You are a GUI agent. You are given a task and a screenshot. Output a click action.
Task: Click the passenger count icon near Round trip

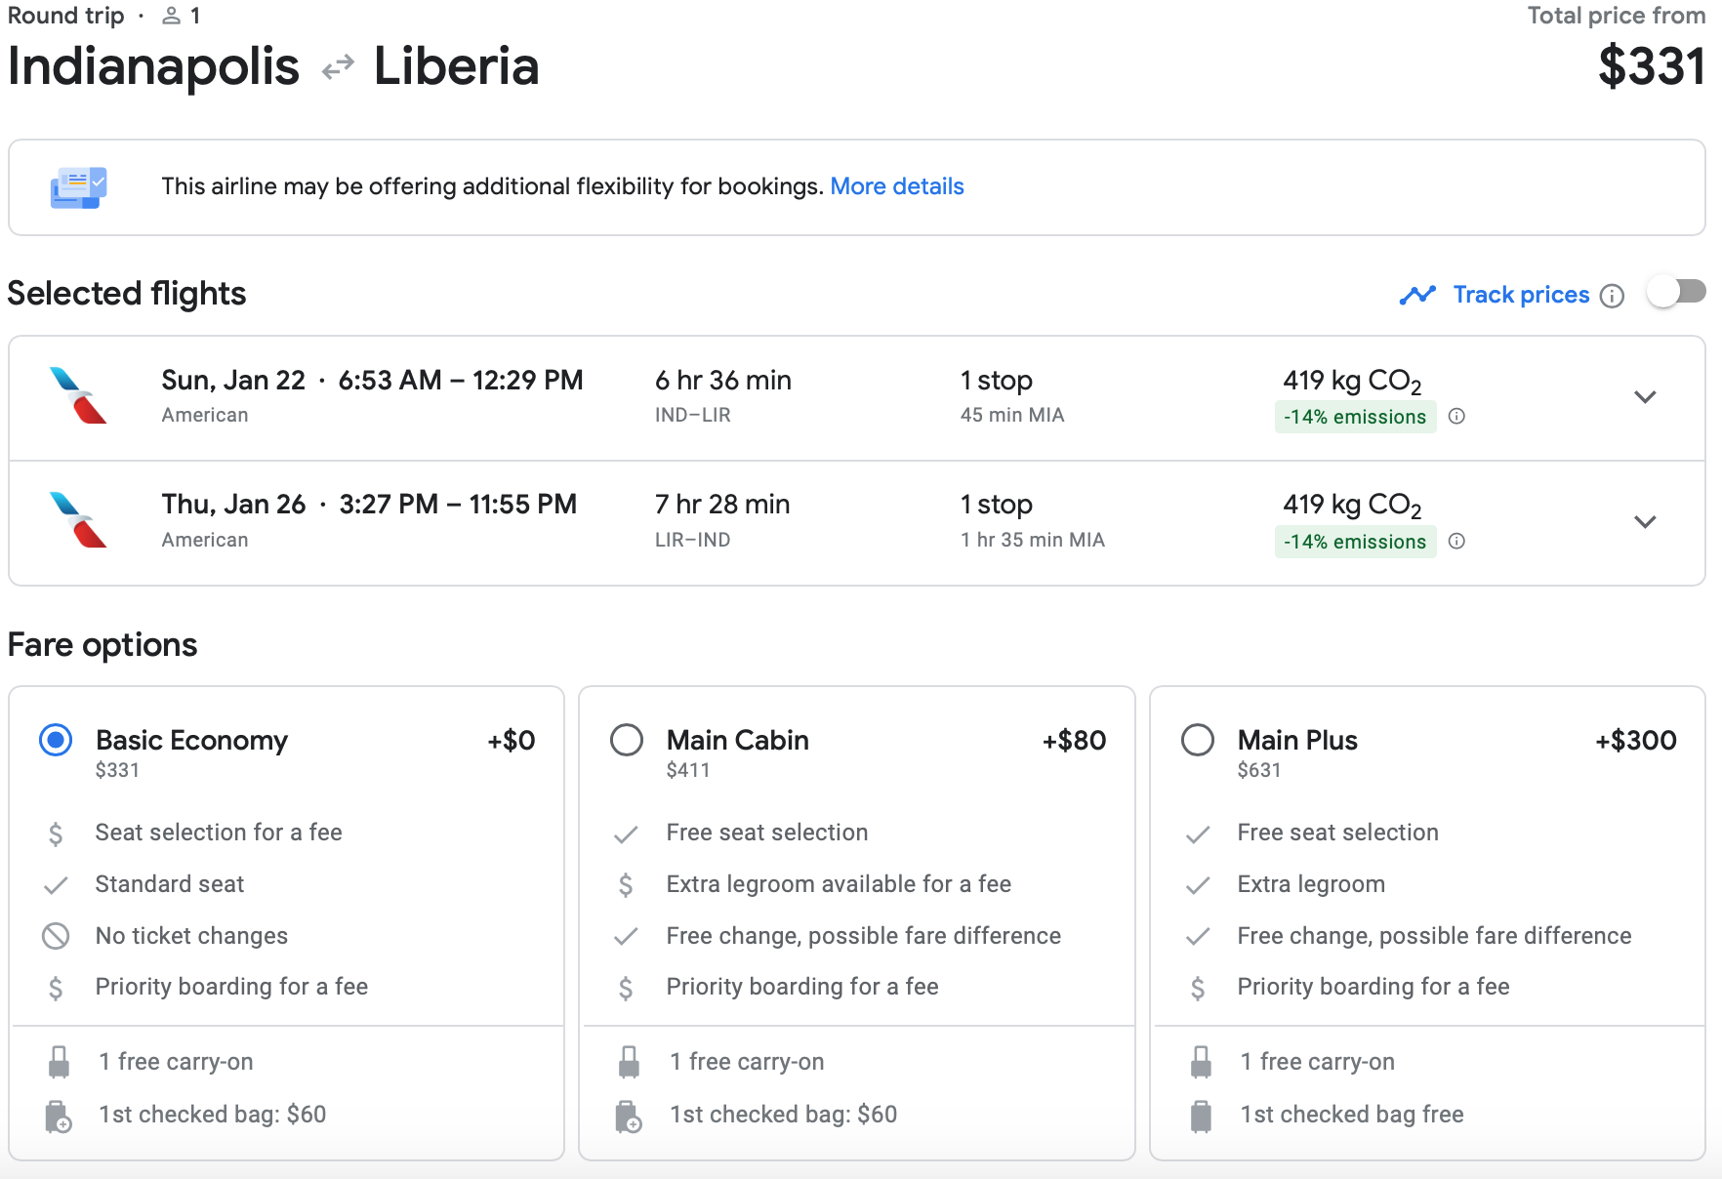click(x=170, y=15)
